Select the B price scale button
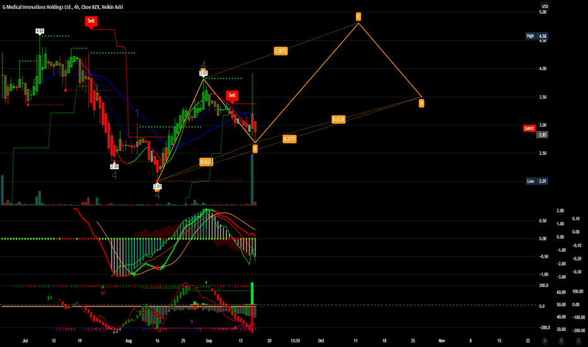 (562, 341)
